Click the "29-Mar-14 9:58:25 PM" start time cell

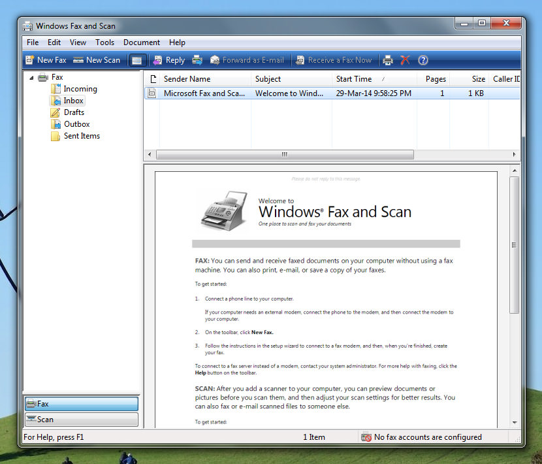point(374,93)
